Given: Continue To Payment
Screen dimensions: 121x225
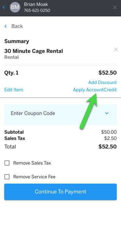Looking at the screenshot, I should [x=60, y=192].
